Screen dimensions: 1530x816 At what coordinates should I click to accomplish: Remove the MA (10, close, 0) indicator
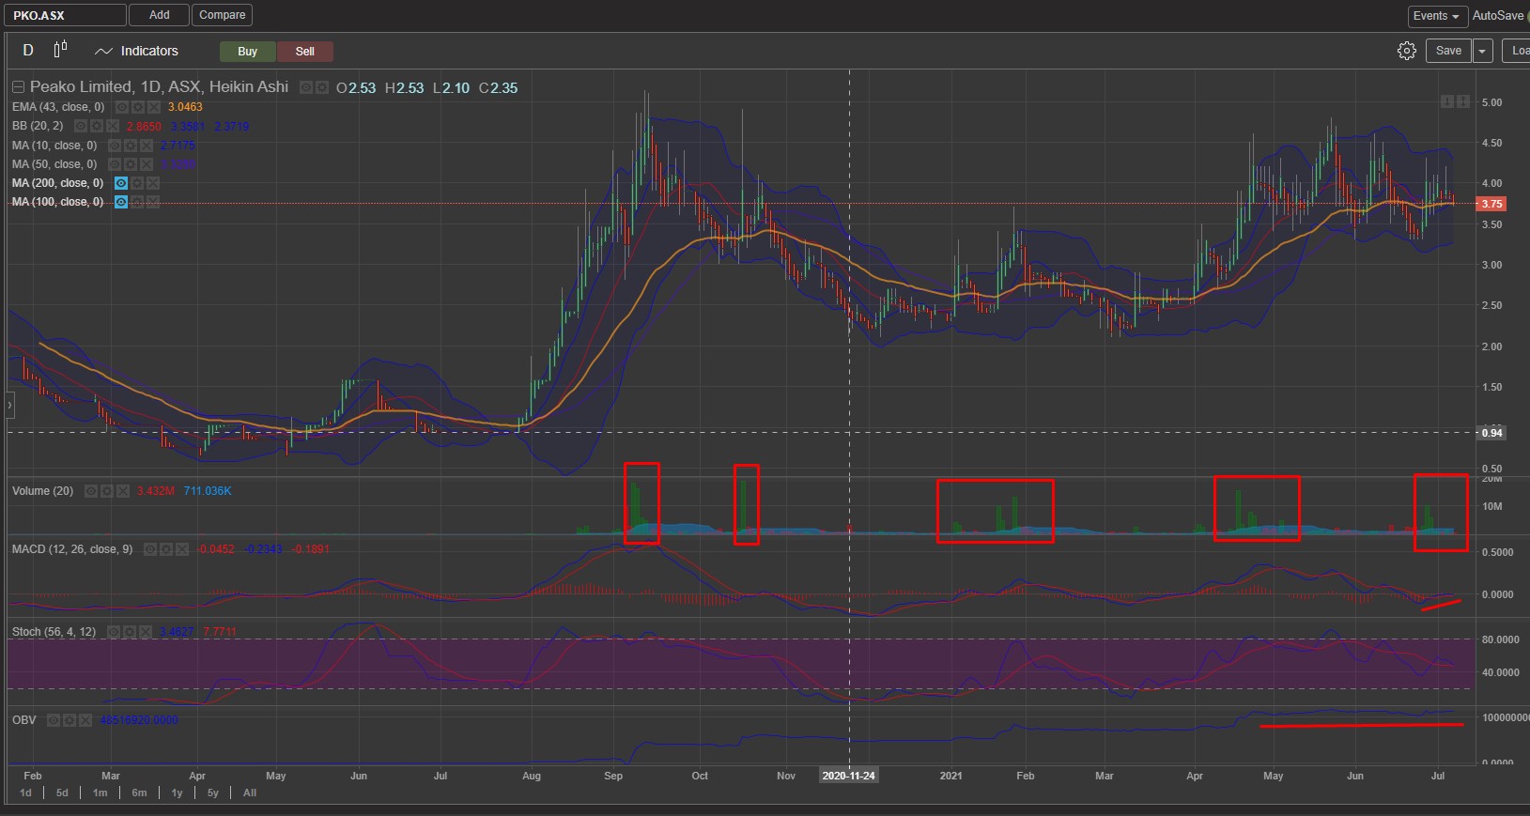pyautogui.click(x=147, y=146)
